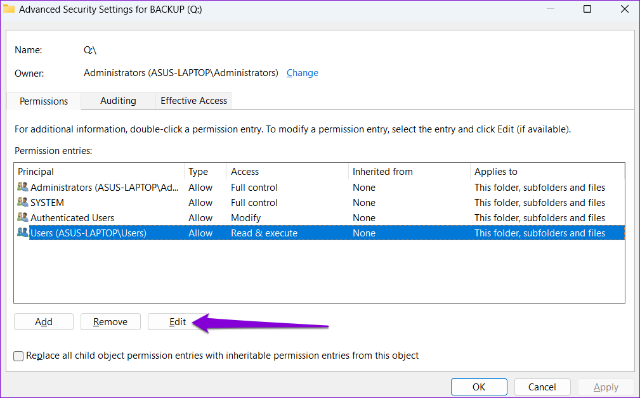
Task: Sort by the Type column header
Action: tap(206, 172)
